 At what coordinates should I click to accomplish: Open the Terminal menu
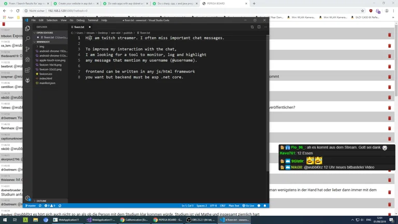pos(93,20)
